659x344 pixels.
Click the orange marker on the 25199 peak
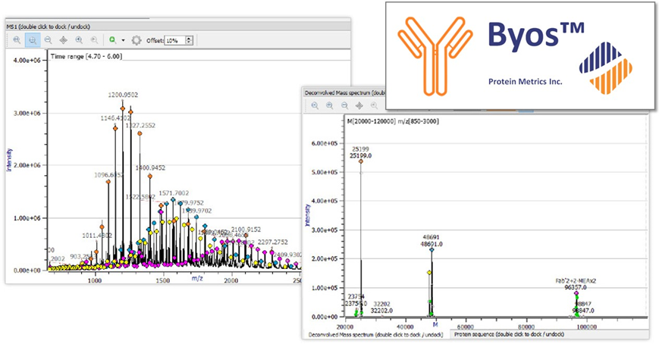pyautogui.click(x=361, y=161)
